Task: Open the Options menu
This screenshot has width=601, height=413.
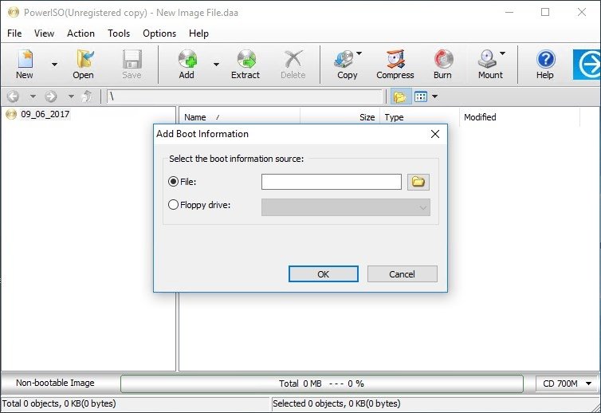Action: click(159, 33)
